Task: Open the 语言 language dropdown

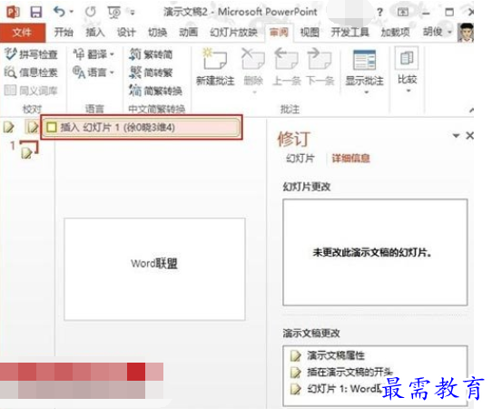Action: pos(93,73)
